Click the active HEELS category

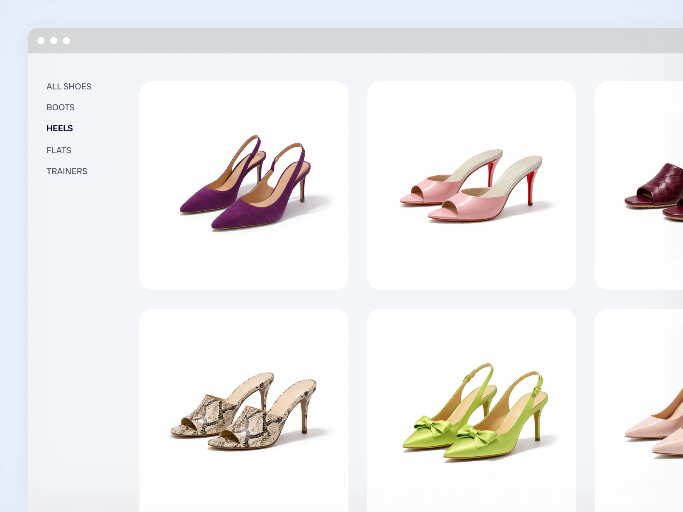pyautogui.click(x=60, y=128)
